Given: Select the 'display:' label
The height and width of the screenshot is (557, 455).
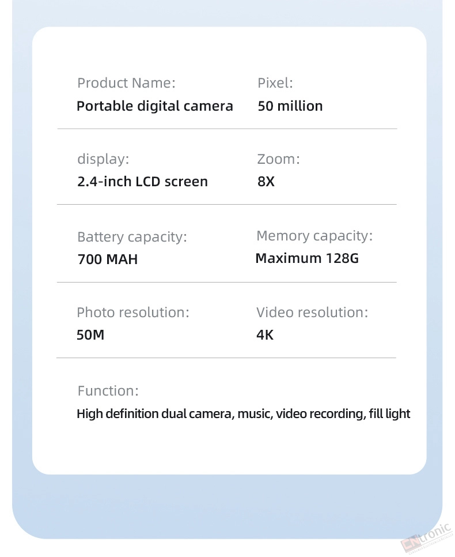Looking at the screenshot, I should click(103, 159).
